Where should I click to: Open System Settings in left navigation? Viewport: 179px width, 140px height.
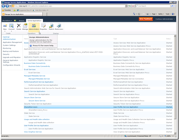click(x=9, y=45)
